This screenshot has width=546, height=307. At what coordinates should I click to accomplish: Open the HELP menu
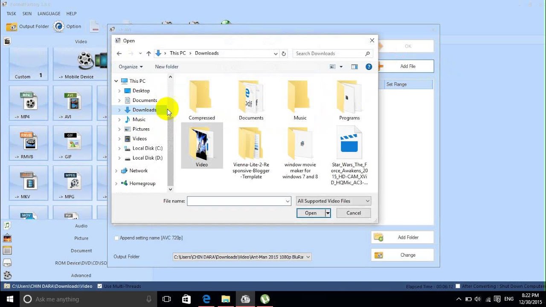[x=71, y=14]
